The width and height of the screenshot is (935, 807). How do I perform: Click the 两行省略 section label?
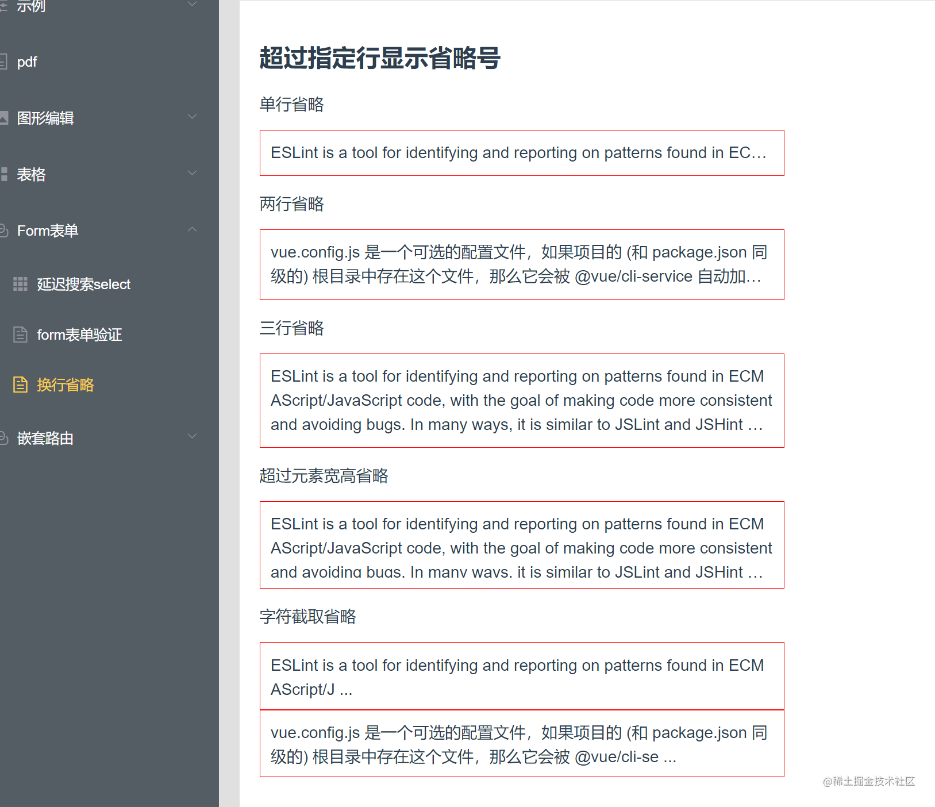292,203
